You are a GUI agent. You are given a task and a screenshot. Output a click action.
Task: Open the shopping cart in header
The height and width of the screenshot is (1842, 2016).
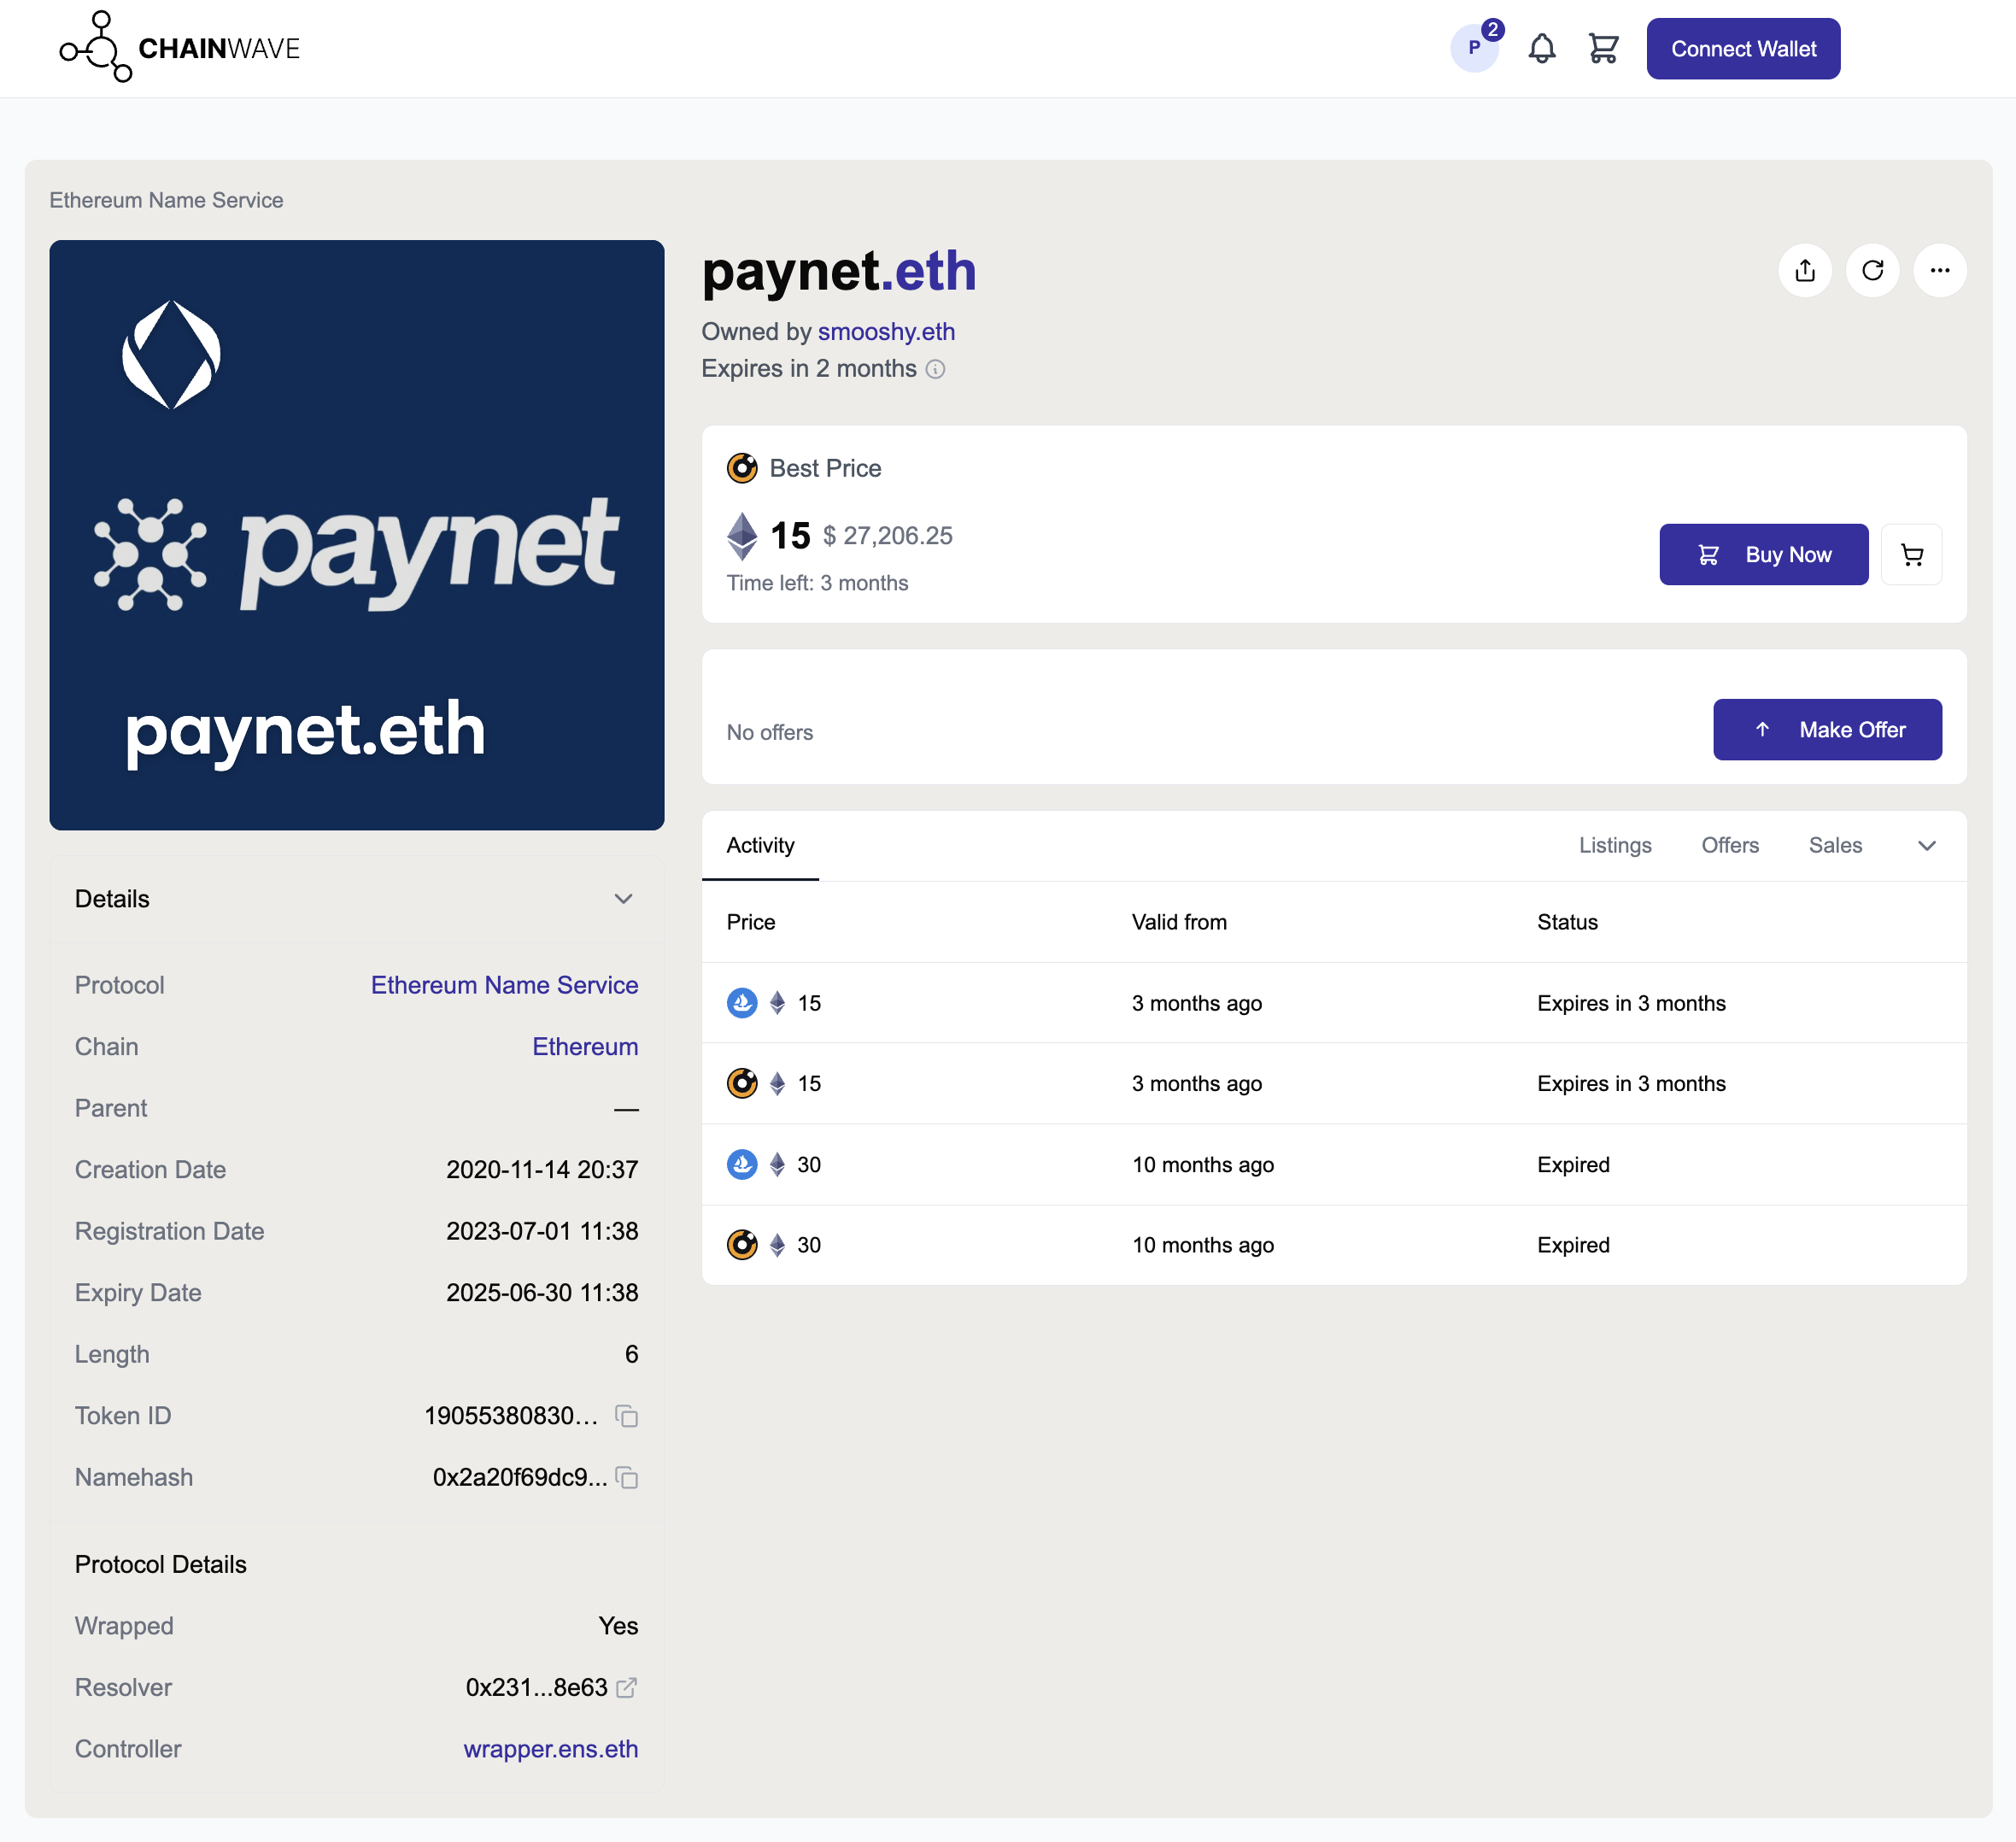pyautogui.click(x=1604, y=48)
